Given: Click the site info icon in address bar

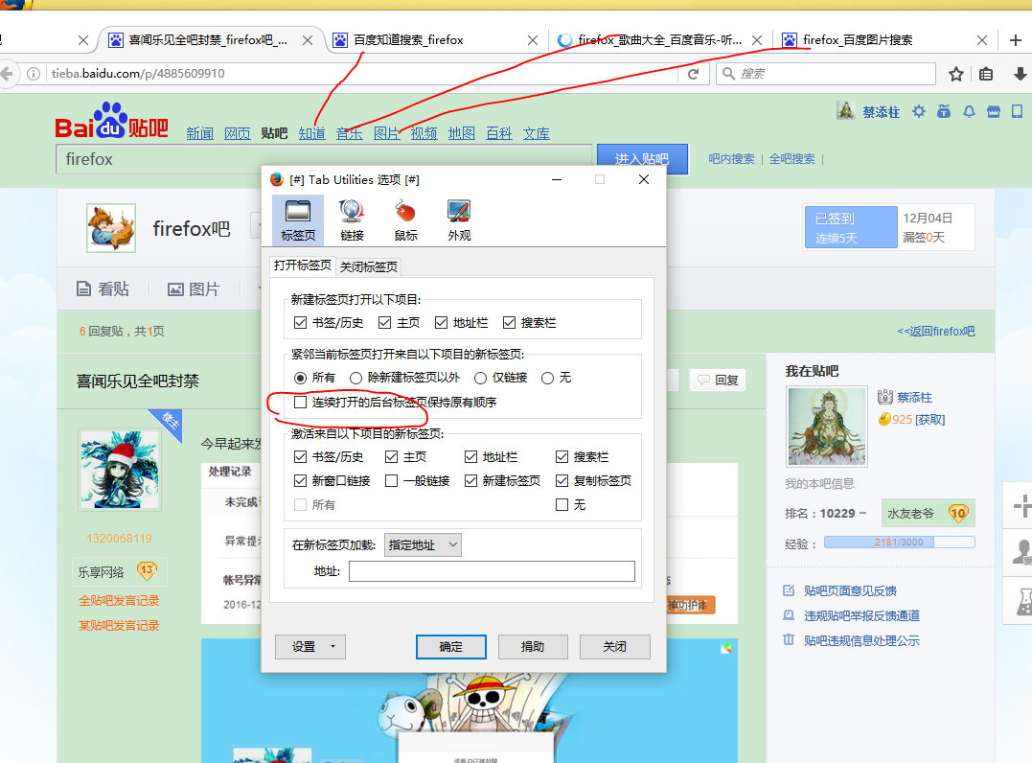Looking at the screenshot, I should 33,74.
